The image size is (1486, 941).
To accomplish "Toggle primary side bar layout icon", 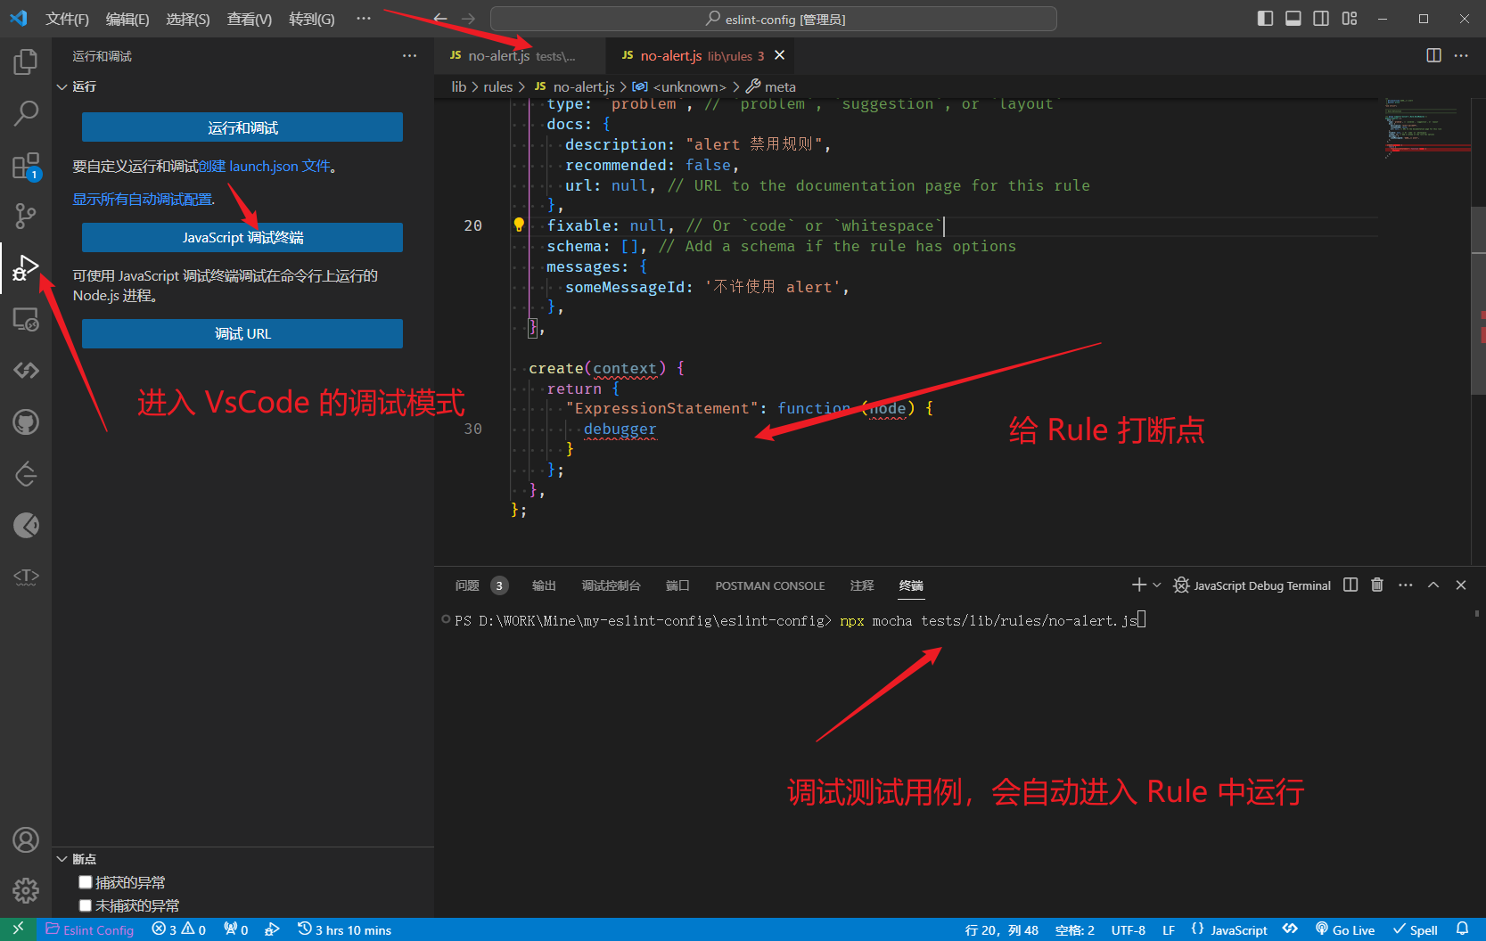I will click(1265, 19).
